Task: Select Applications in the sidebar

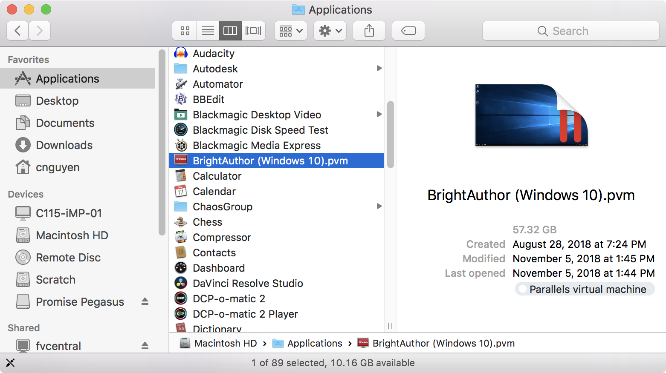Action: point(67,78)
